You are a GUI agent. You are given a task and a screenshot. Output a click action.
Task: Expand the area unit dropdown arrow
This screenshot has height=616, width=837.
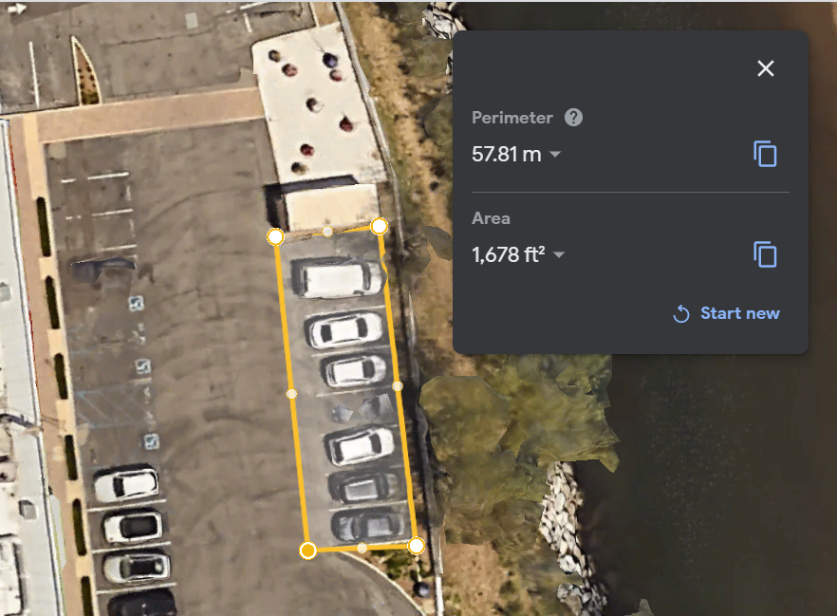[558, 254]
